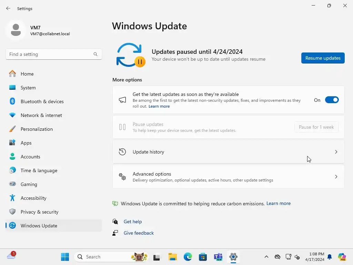The height and width of the screenshot is (265, 353).
Task: Click the Accessibility figure icon in sidebar
Action: 12,198
